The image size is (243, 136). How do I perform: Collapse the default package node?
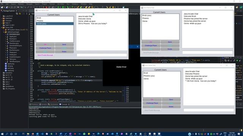click(x=4, y=32)
